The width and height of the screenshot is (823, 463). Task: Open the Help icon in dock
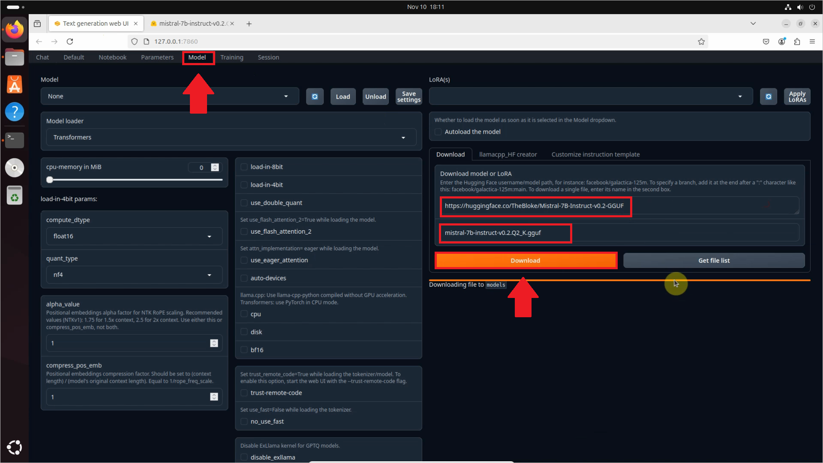(15, 112)
